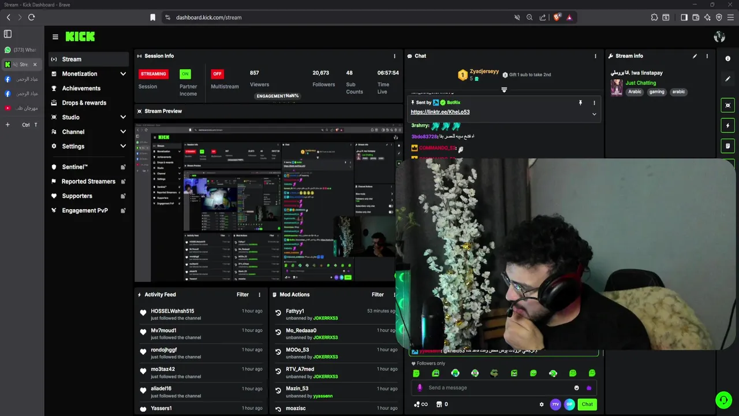Viewport: 739px width, 416px height.
Task: Open the linktr.ee/KheLo53 link
Action: point(440,112)
